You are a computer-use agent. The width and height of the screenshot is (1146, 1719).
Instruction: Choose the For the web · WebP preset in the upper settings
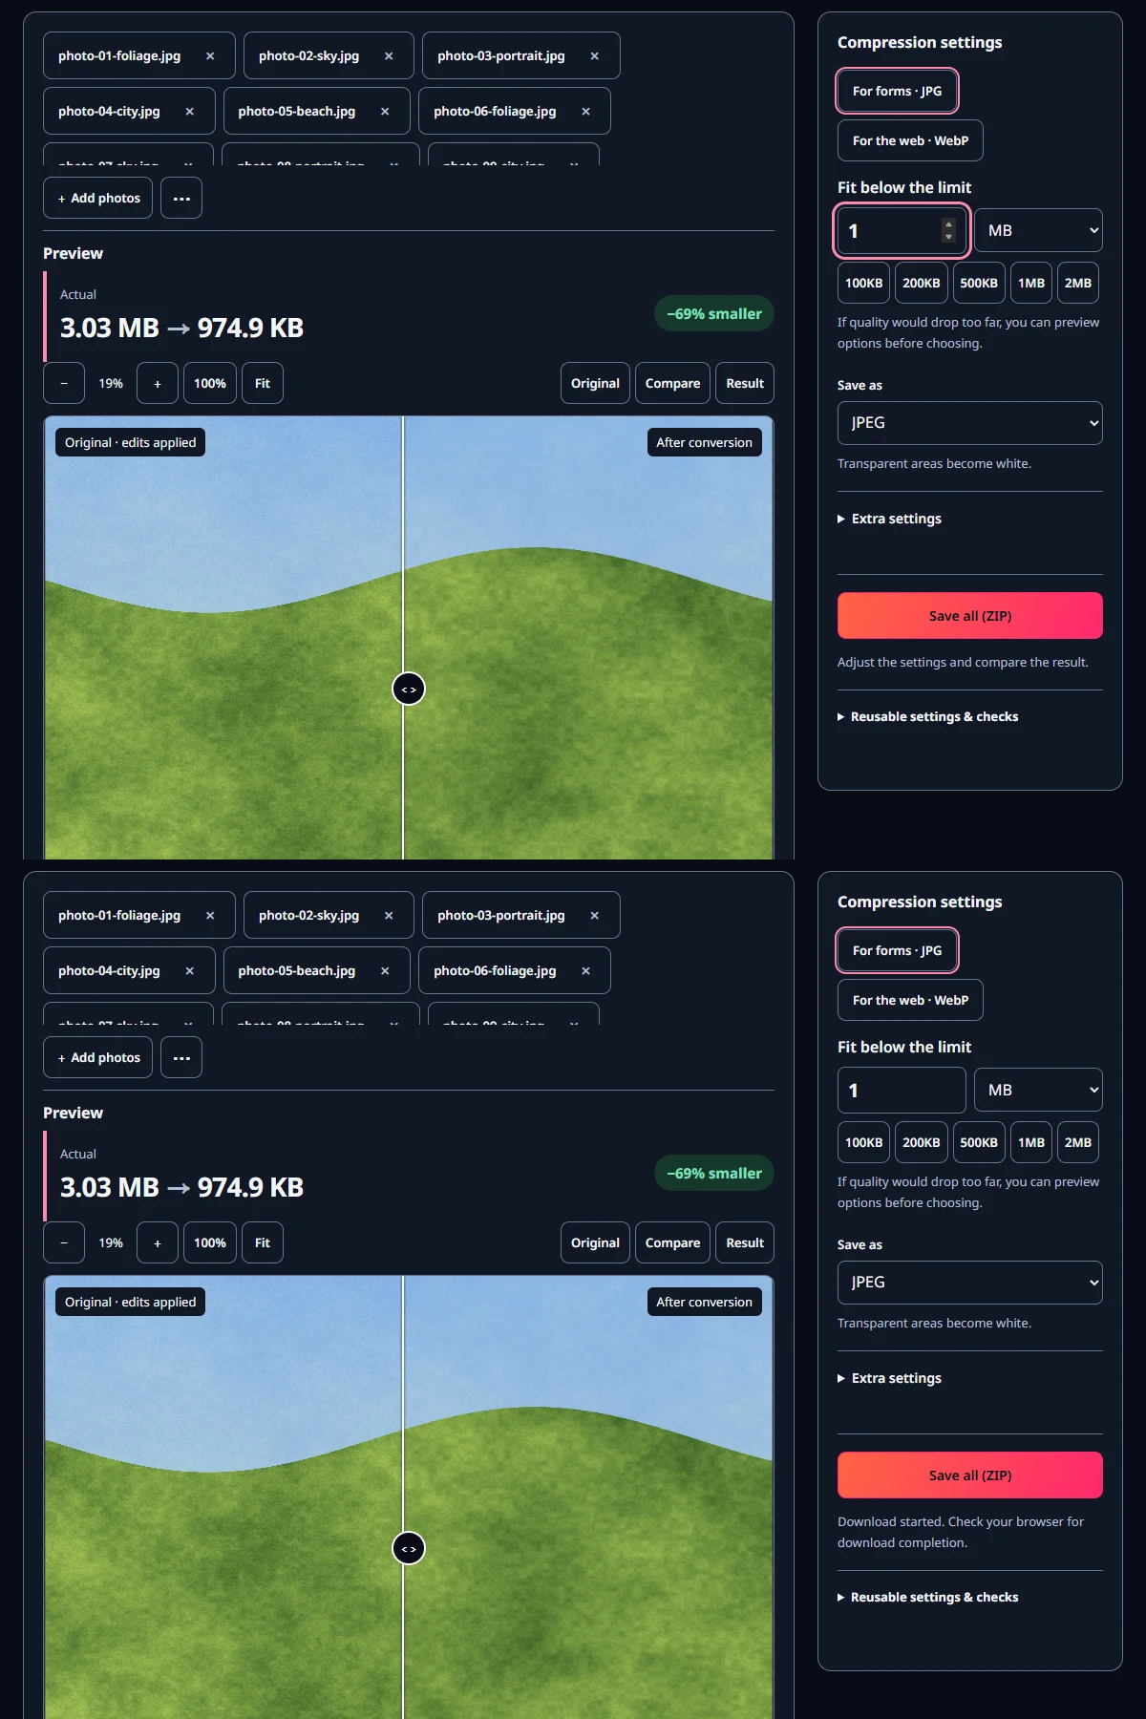[910, 141]
